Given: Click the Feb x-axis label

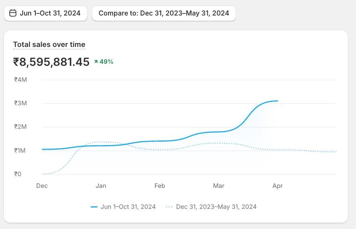Looking at the screenshot, I should pos(160,186).
